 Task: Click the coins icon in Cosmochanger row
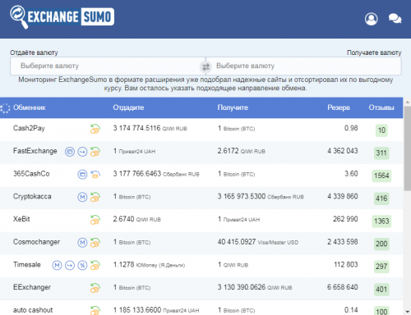coord(95,242)
